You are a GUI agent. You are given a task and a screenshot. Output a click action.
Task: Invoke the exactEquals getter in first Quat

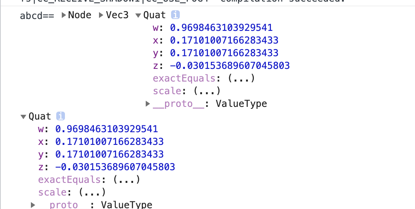241,78
